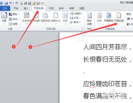Click the line 长恨春归无觅处
Image resolution: width=133 pixels, height=103 pixels.
[105, 59]
